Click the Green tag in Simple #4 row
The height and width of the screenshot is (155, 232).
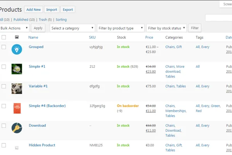pos(216,106)
